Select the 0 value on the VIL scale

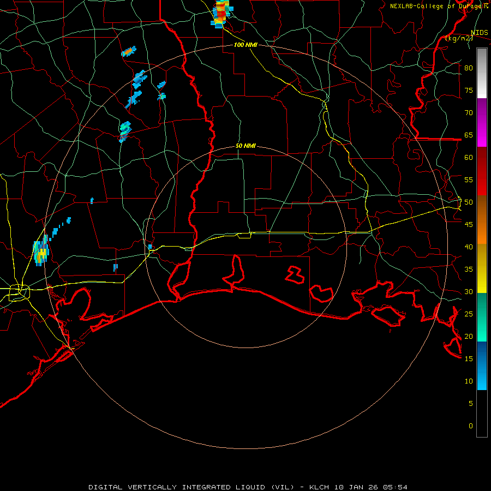pos(471,426)
